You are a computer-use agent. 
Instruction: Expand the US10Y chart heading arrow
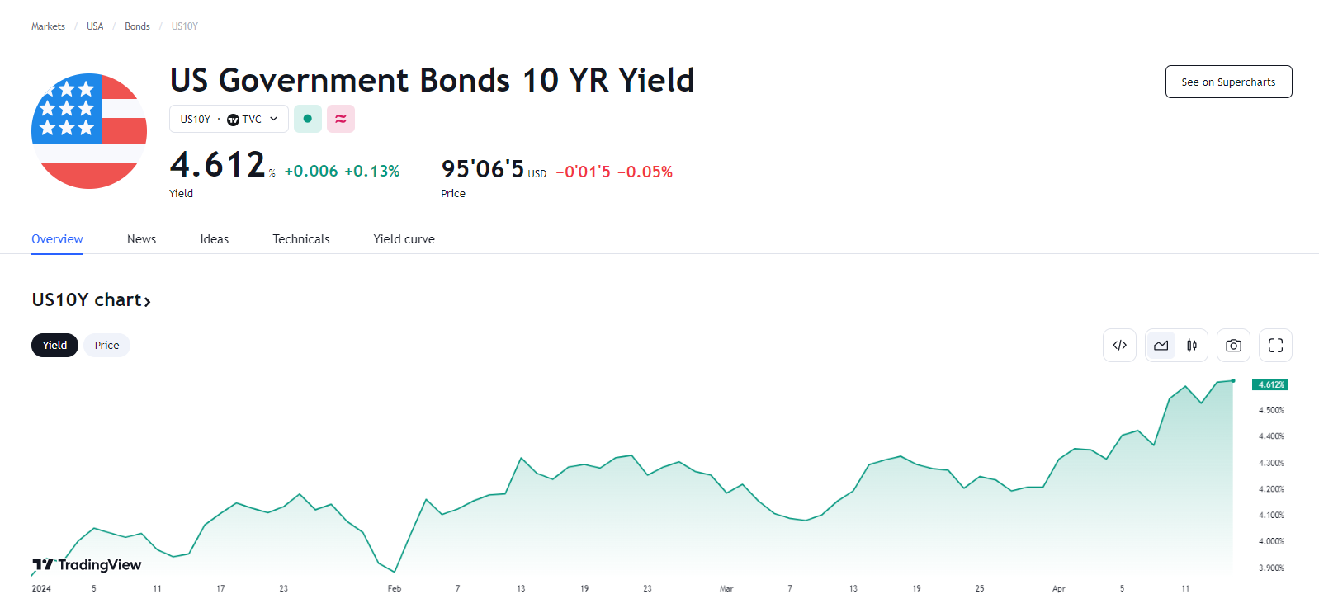pyautogui.click(x=148, y=301)
